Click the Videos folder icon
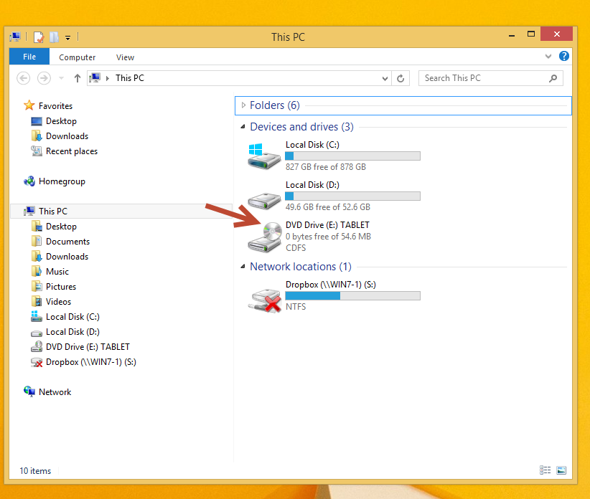Screen dimensions: 590x499 [37, 301]
